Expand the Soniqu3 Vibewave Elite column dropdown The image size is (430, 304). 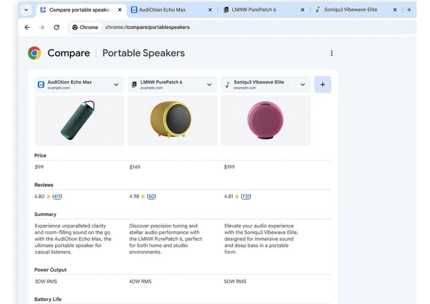pyautogui.click(x=302, y=85)
